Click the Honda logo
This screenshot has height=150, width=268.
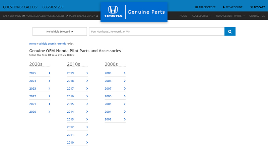click(113, 12)
